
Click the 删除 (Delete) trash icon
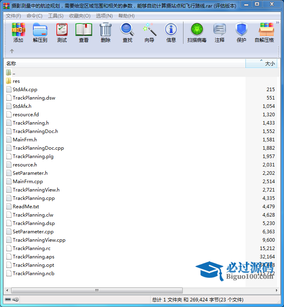(106, 33)
